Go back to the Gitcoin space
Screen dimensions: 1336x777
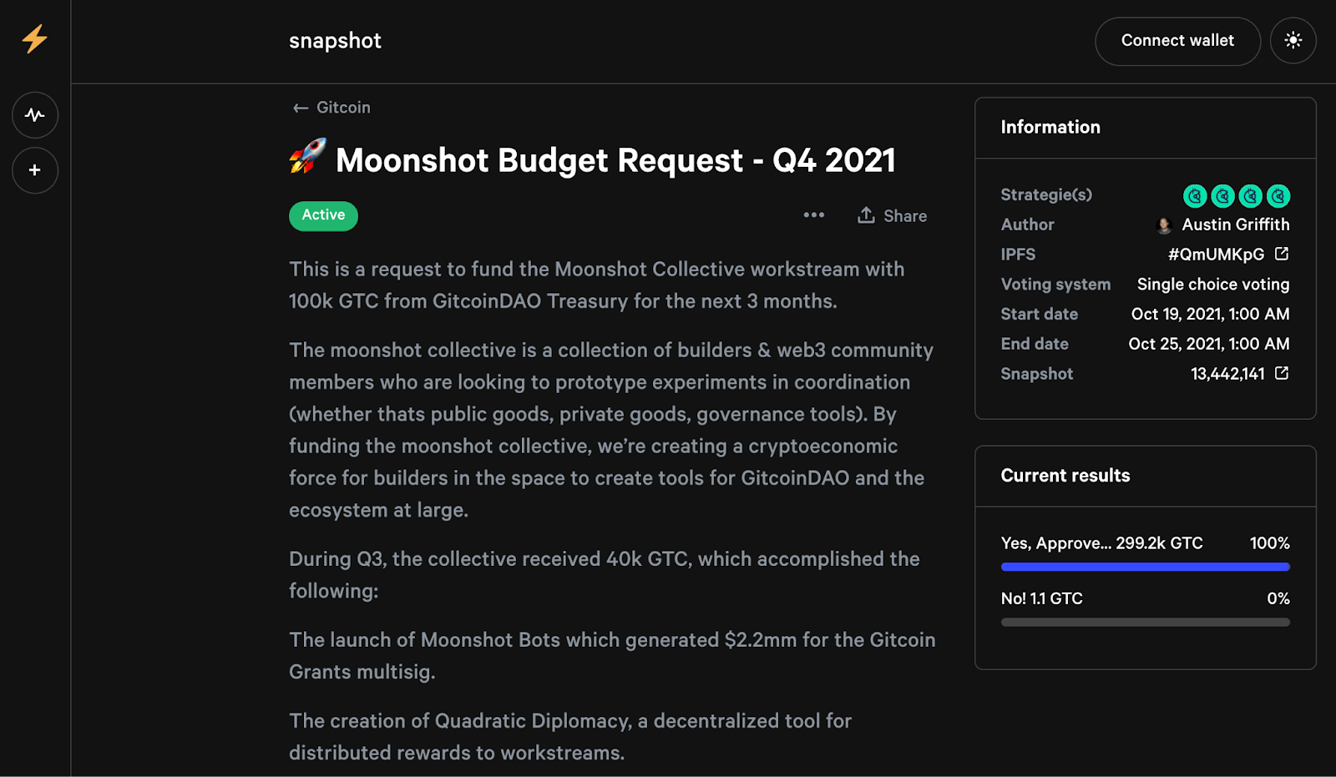(343, 108)
